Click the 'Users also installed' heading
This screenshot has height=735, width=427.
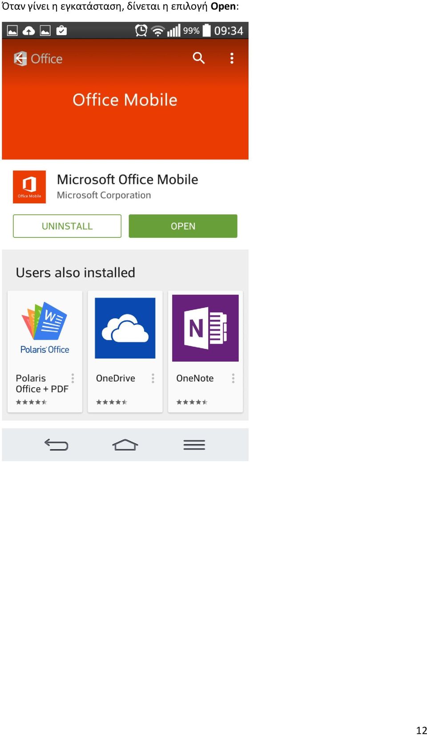pos(75,272)
